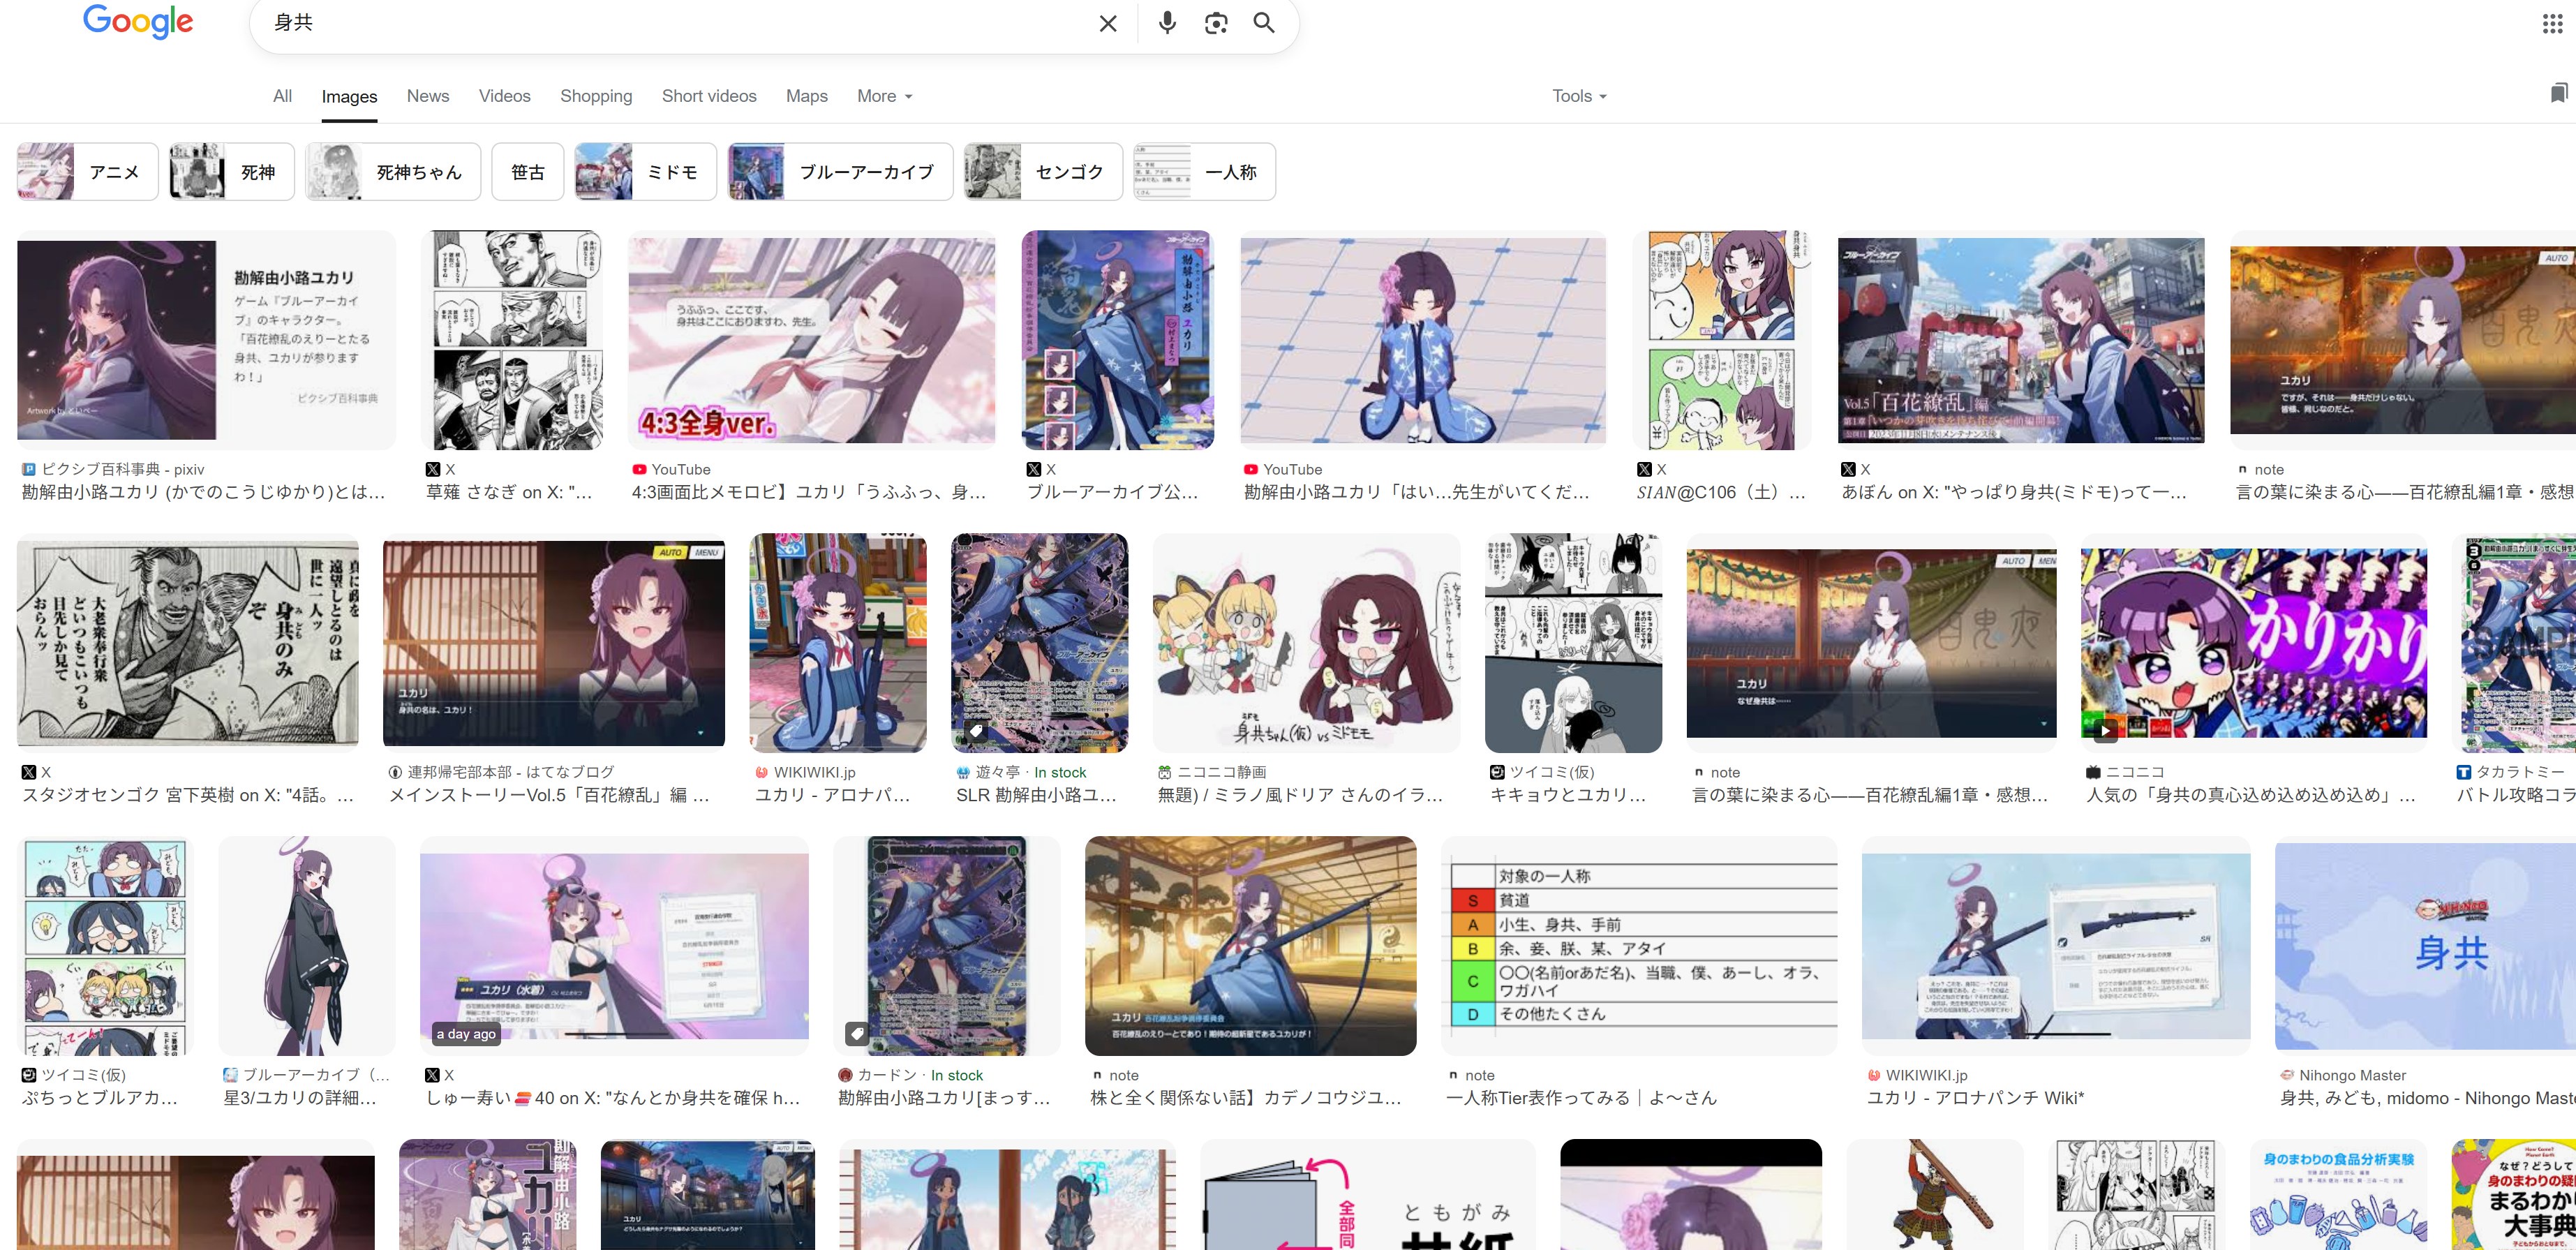Switch to the All tab
The width and height of the screenshot is (2576, 1250).
tap(282, 96)
